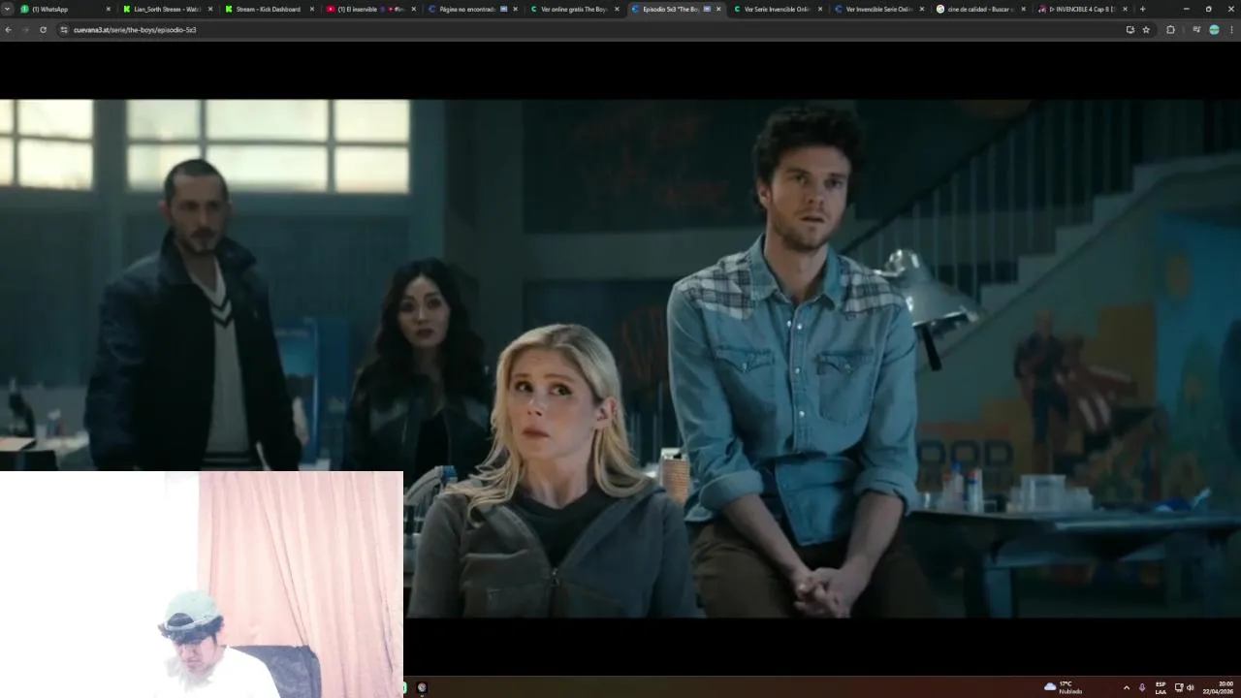View site information icon in address bar

64,30
